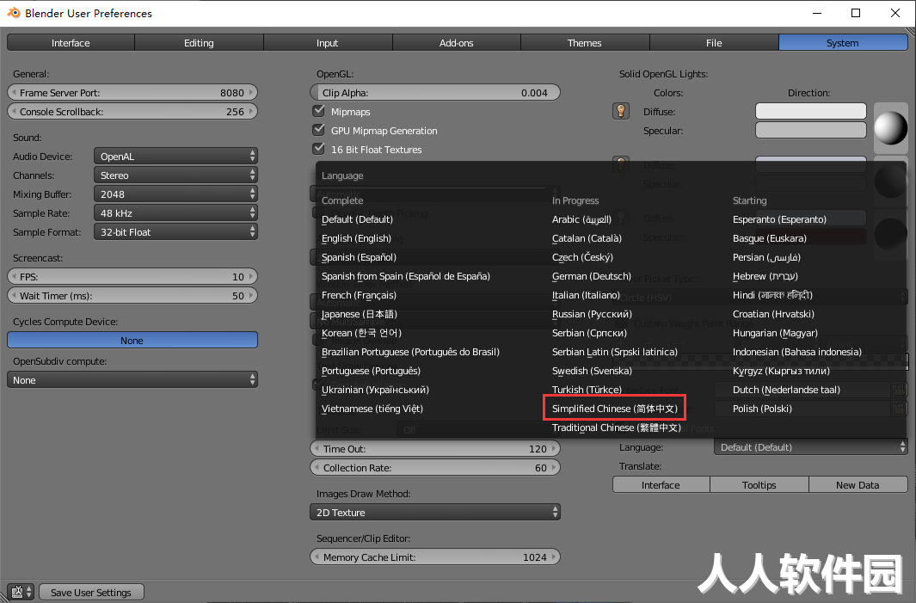Enable the Translate Tooltips option
916x603 pixels.
point(759,485)
